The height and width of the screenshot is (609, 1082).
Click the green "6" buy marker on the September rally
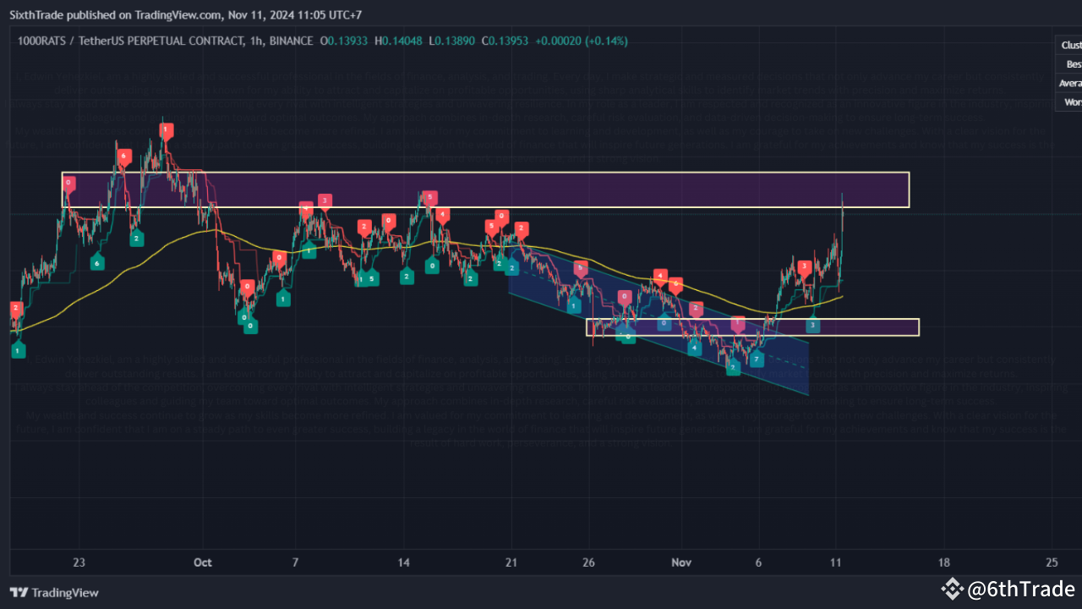[x=97, y=262]
